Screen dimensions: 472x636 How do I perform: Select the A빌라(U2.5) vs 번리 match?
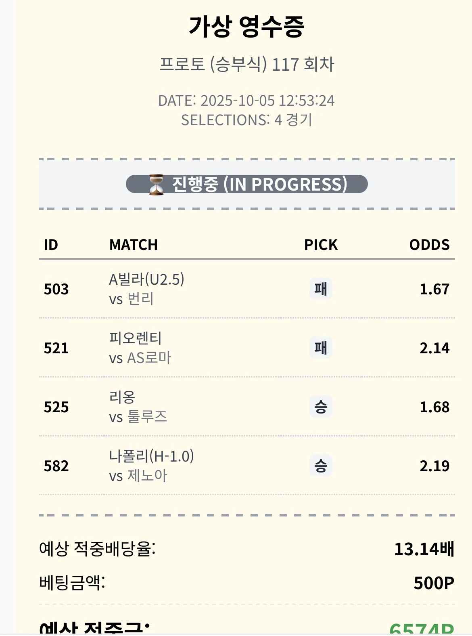(x=146, y=289)
